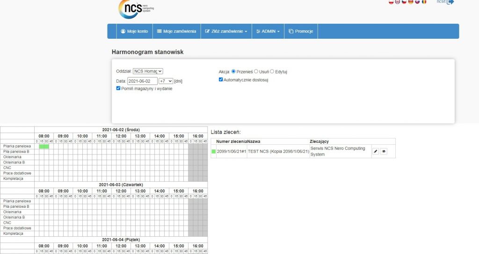Uncheck Automatycznie dostosuj checkbox
479x254 pixels.
[x=221, y=80]
